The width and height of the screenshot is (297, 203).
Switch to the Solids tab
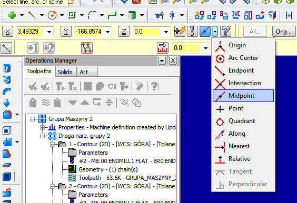click(x=65, y=72)
